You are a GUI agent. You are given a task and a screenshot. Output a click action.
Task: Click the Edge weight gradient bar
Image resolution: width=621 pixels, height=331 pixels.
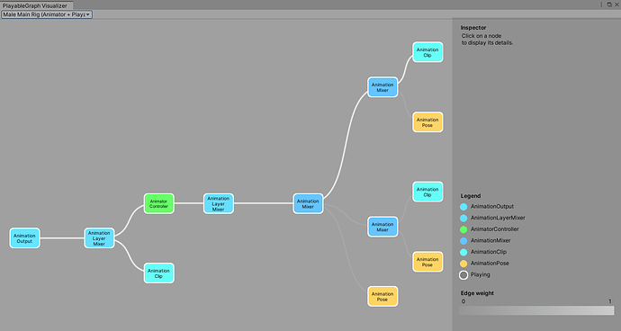click(536, 310)
